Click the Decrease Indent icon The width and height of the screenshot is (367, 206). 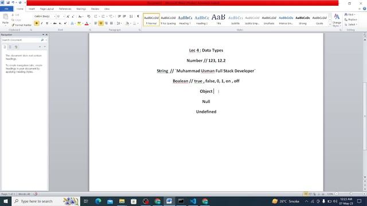point(119,17)
